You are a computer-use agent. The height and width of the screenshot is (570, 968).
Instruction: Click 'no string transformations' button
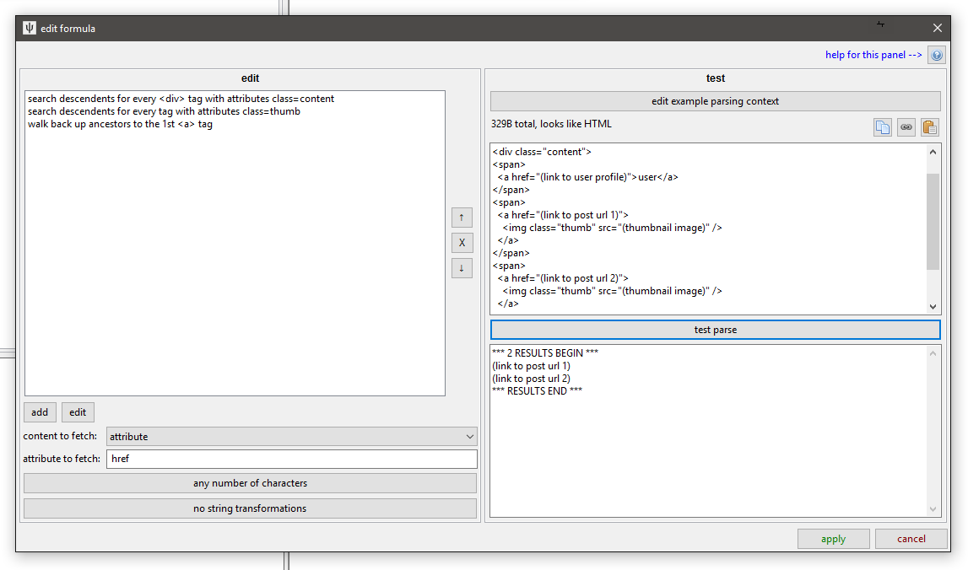[x=250, y=508]
